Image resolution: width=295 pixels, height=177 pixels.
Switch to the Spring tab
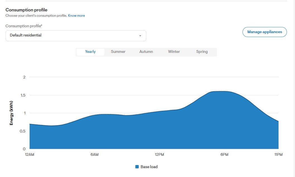click(x=202, y=52)
